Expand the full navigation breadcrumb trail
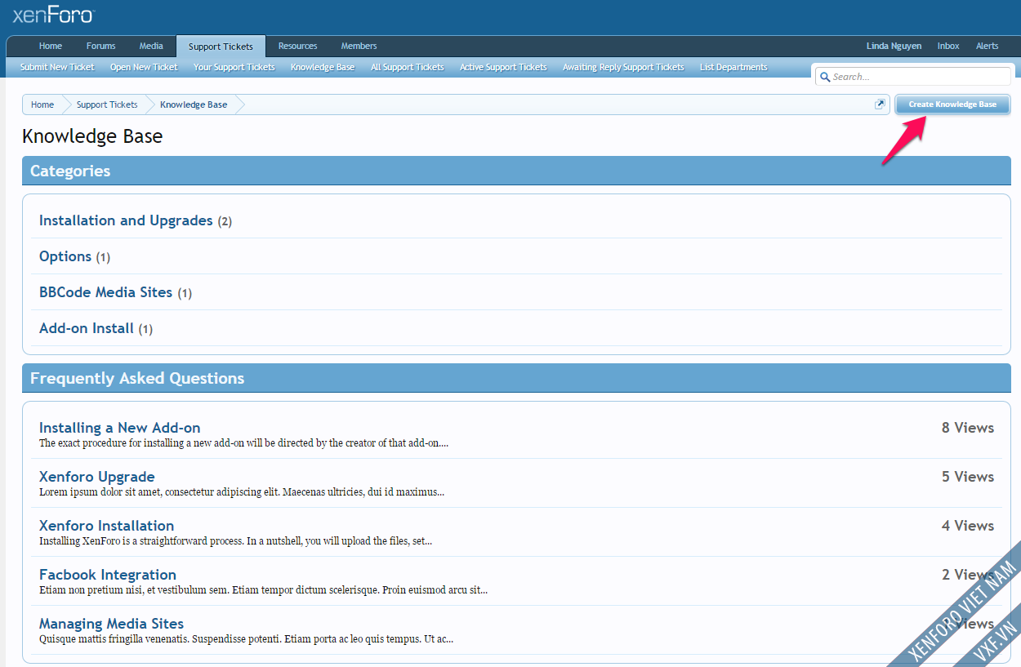This screenshot has height=667, width=1021. [x=880, y=104]
